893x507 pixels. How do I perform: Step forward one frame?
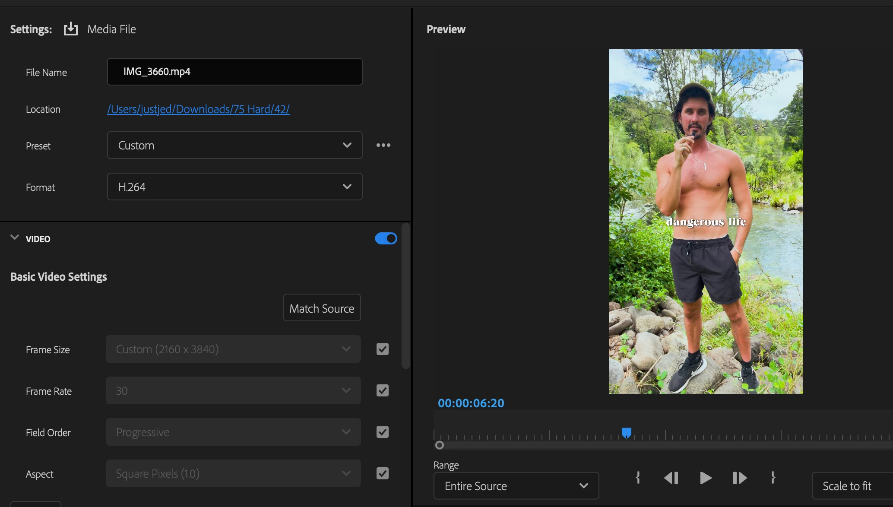[x=739, y=478]
